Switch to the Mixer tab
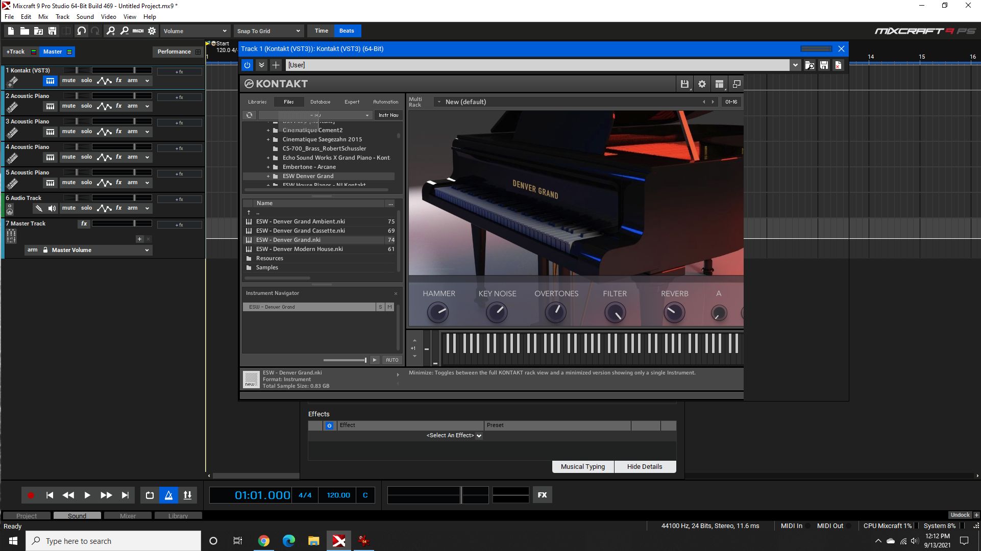 pyautogui.click(x=128, y=516)
